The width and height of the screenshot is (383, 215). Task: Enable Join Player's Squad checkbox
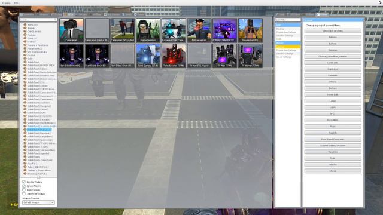click(24, 193)
